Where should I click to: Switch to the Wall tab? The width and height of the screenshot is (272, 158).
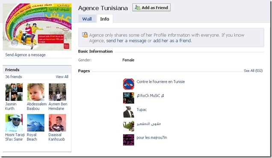tap(87, 19)
